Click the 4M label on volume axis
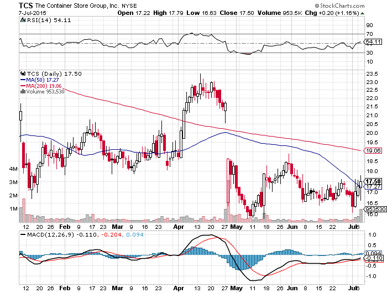Viewport: 387px width, 293px height. 13,169
